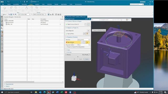Switch to the Home ribbon tab
Viewport: 168px width, 94px height.
coord(9,4)
